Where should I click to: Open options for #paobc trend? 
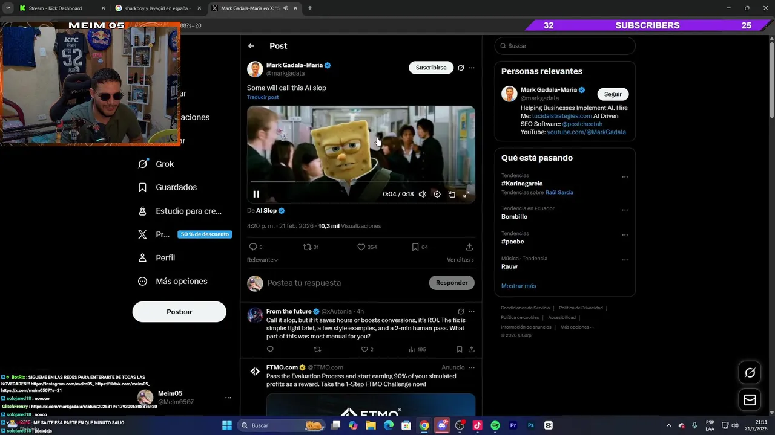[625, 235]
